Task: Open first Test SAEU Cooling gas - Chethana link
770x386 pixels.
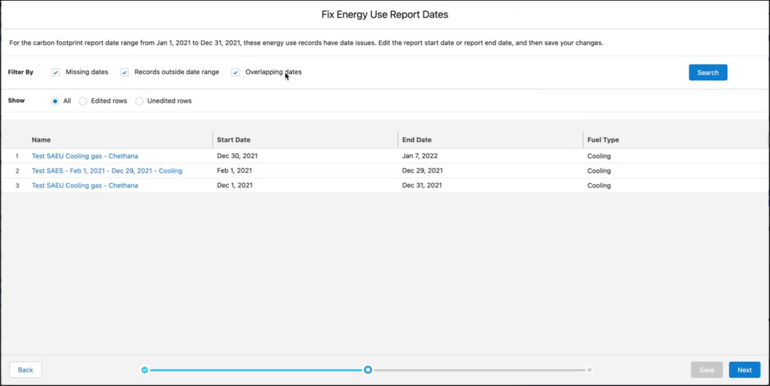Action: [x=85, y=156]
